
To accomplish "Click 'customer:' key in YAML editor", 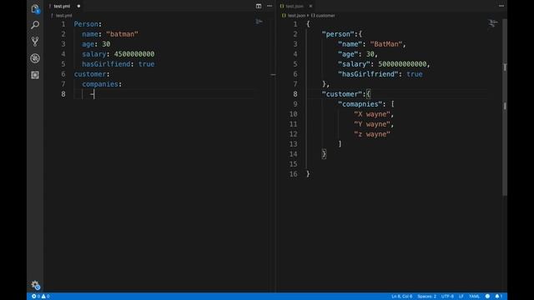I will coord(92,74).
